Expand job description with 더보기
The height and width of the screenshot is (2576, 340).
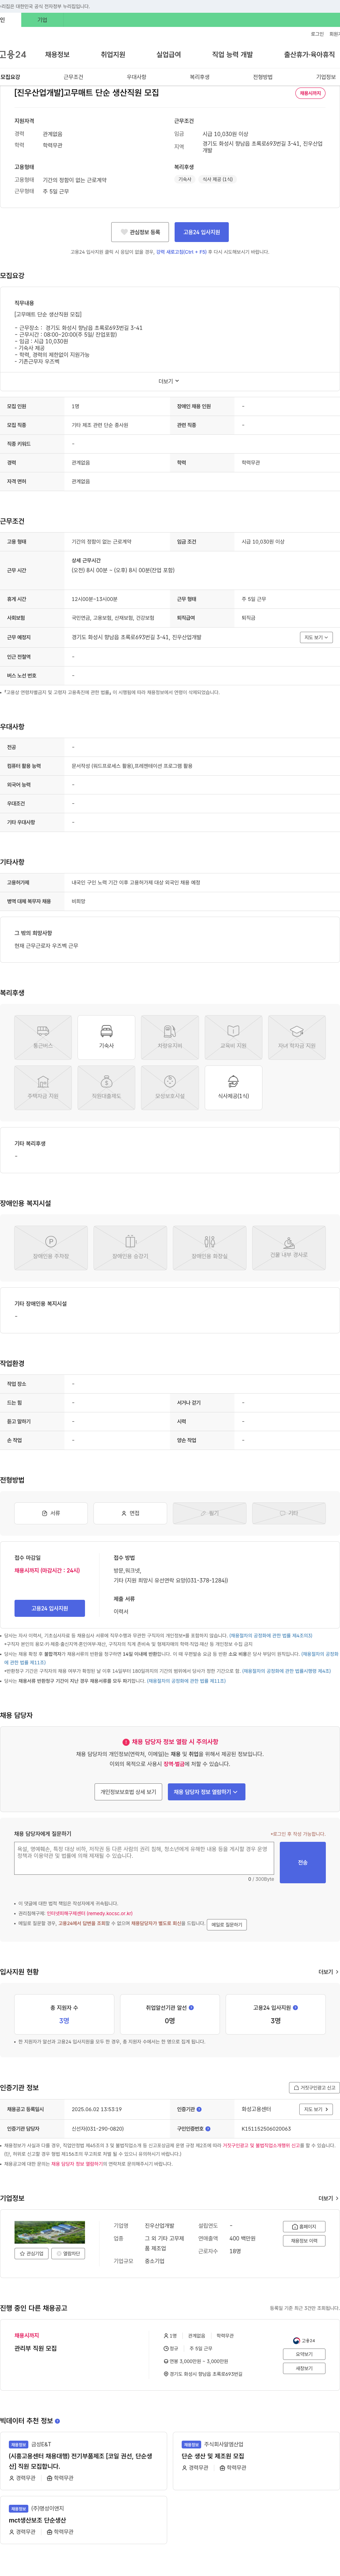tap(169, 381)
